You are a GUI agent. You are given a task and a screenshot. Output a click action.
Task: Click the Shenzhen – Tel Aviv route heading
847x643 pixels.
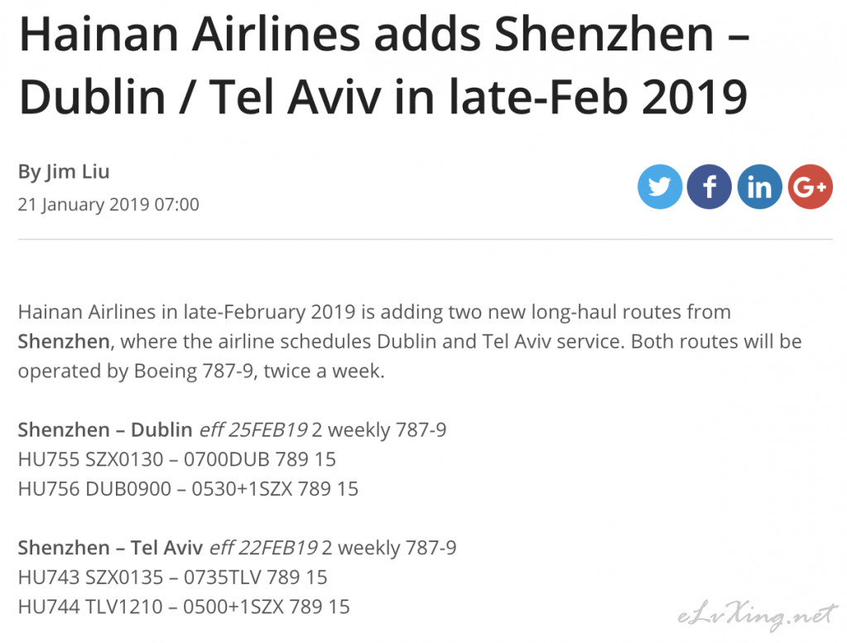click(110, 548)
